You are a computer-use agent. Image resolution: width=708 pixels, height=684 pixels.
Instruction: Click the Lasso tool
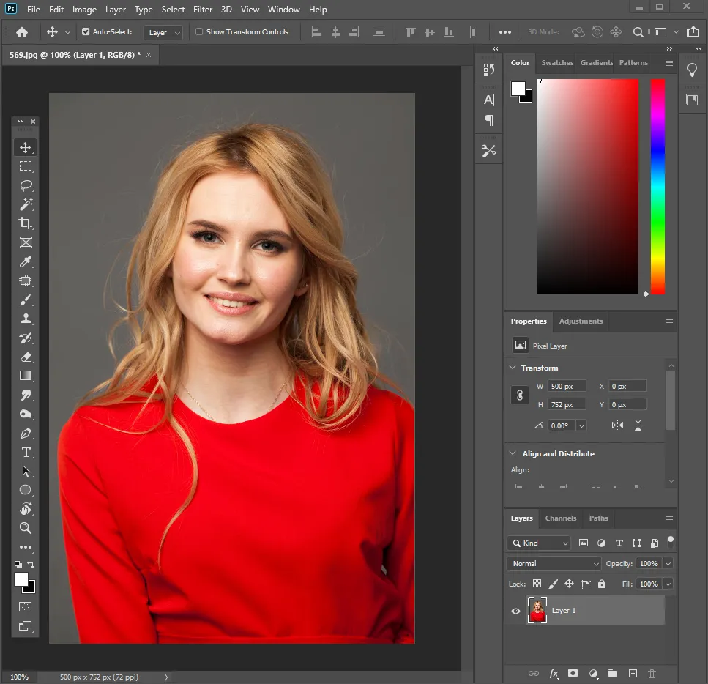click(26, 185)
